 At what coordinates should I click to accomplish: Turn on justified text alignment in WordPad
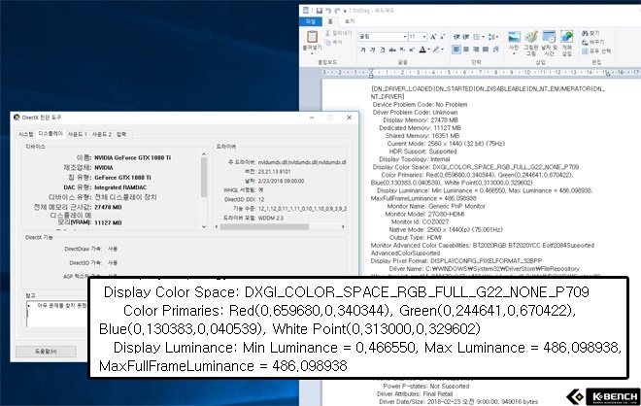click(486, 50)
